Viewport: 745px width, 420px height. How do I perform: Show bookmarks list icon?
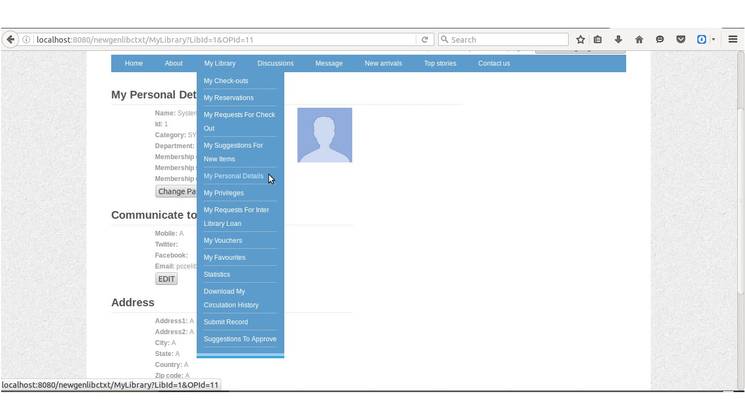click(598, 39)
